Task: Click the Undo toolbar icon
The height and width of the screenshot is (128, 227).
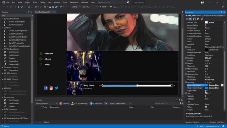Action: [61, 7]
